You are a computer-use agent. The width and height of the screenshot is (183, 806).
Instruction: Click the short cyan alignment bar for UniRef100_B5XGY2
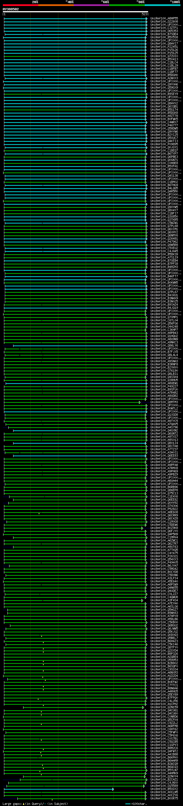[59, 789]
